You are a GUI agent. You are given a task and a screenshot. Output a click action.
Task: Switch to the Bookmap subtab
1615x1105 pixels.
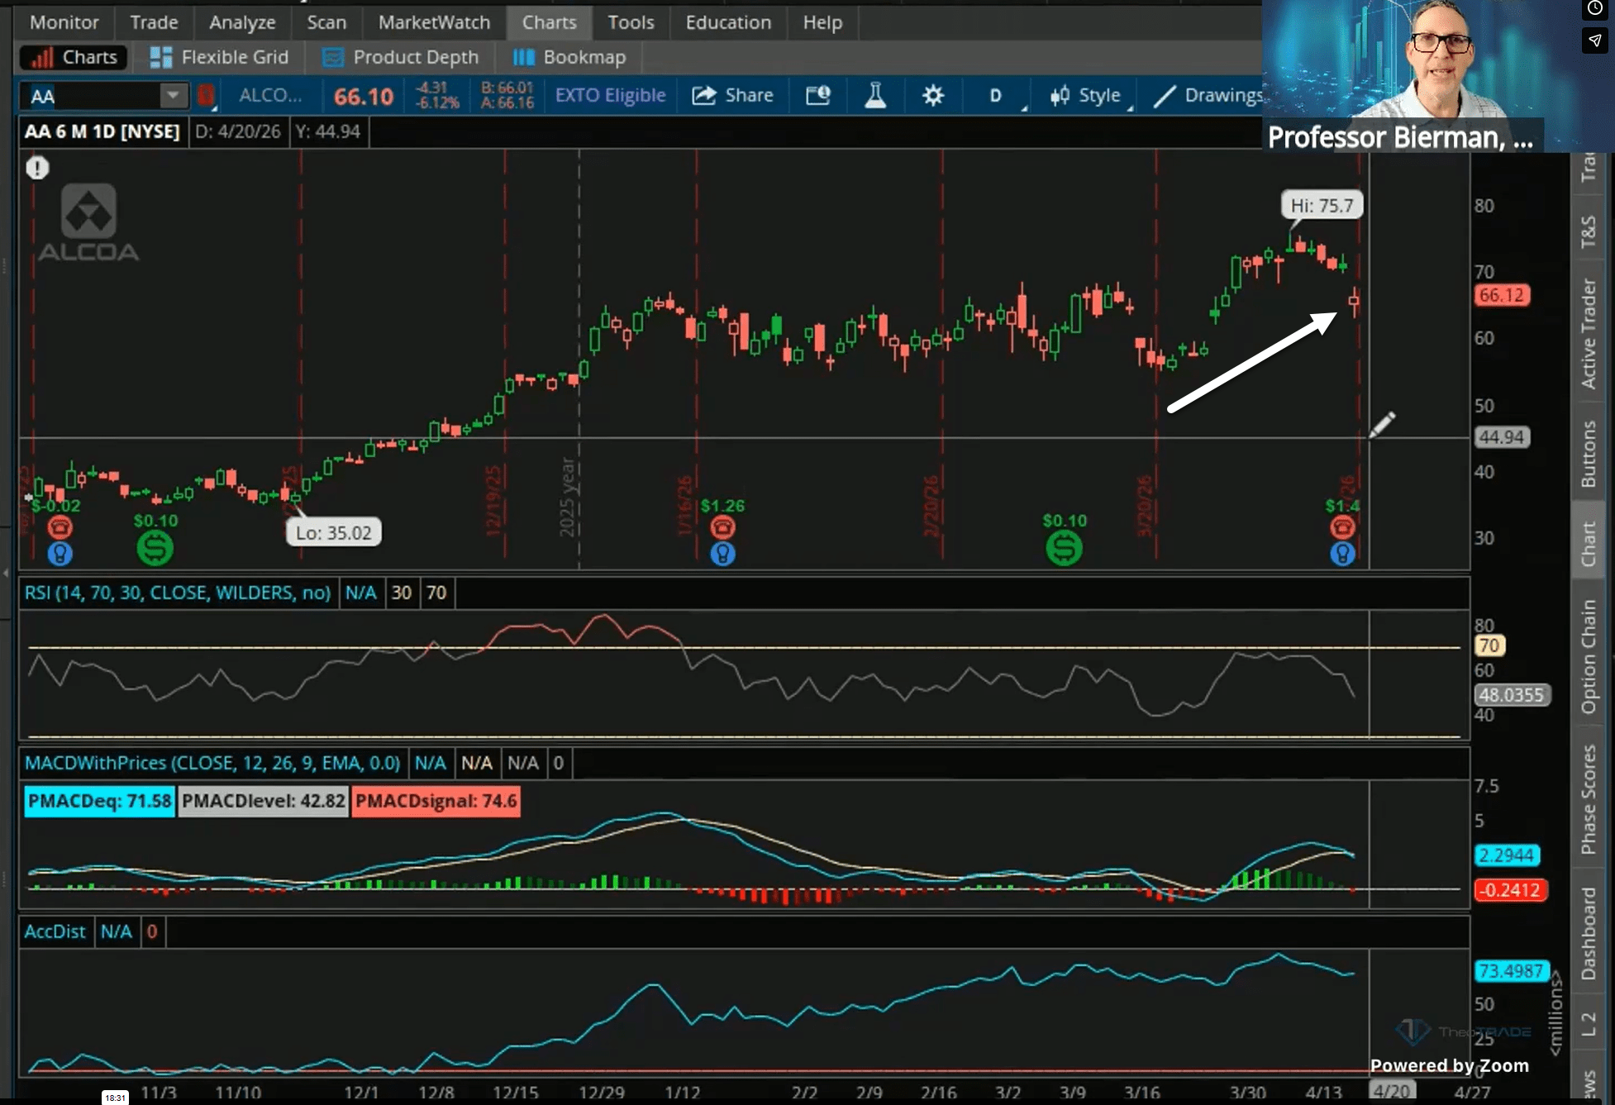coord(569,57)
